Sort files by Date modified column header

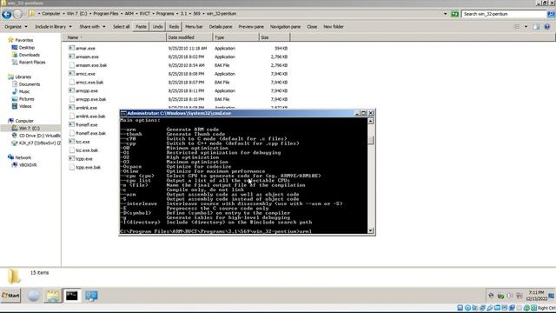pos(189,37)
